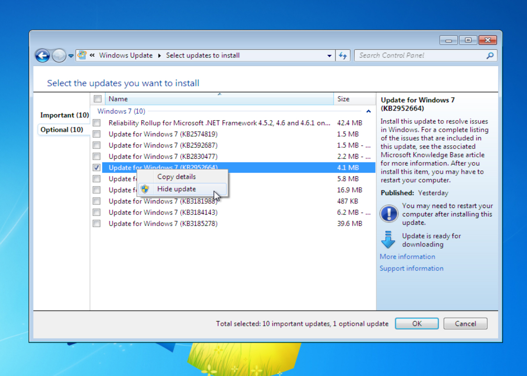Click the greyed forward navigation arrow
The image size is (527, 376).
click(59, 56)
